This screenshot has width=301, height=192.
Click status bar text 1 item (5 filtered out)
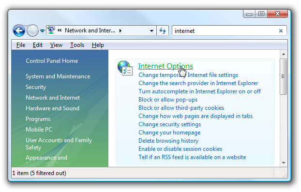(39, 173)
